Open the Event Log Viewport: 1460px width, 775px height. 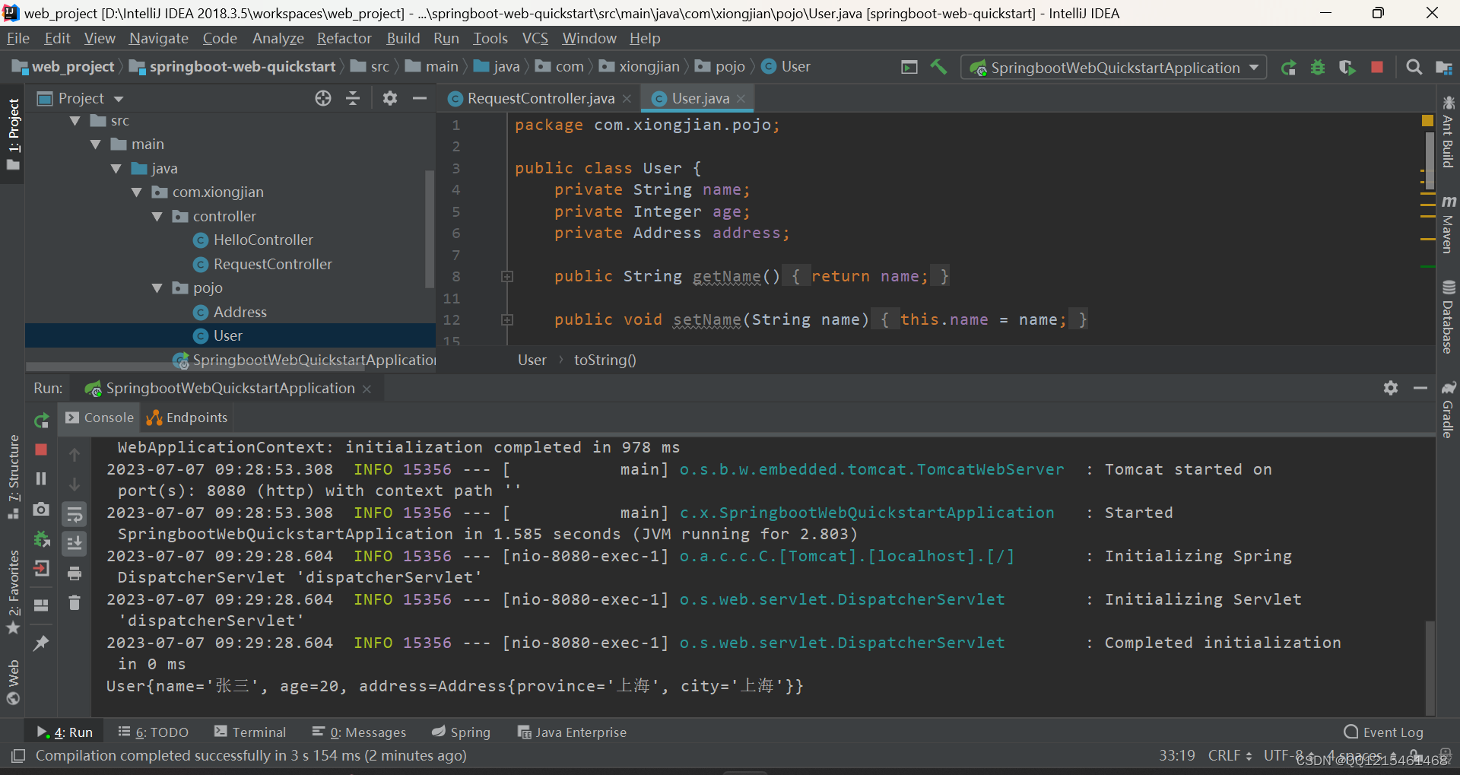pyautogui.click(x=1384, y=732)
